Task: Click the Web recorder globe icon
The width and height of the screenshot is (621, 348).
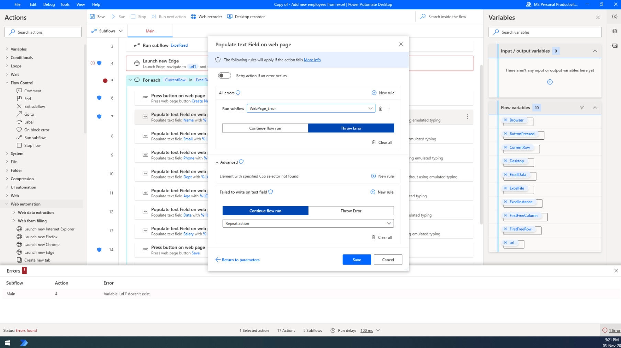Action: [193, 17]
